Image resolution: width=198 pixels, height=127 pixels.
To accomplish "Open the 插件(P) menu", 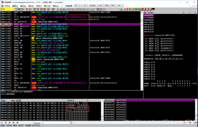I will [x=31, y=6].
